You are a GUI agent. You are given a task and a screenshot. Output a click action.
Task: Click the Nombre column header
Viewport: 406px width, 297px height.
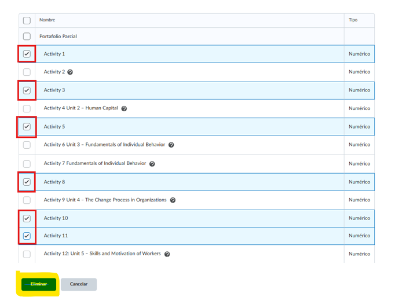pos(47,20)
